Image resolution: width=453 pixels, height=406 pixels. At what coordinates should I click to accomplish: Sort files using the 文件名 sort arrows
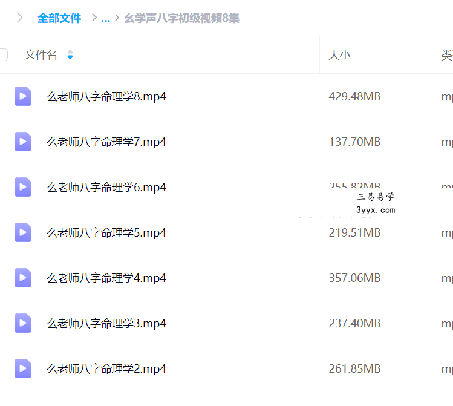[x=70, y=54]
